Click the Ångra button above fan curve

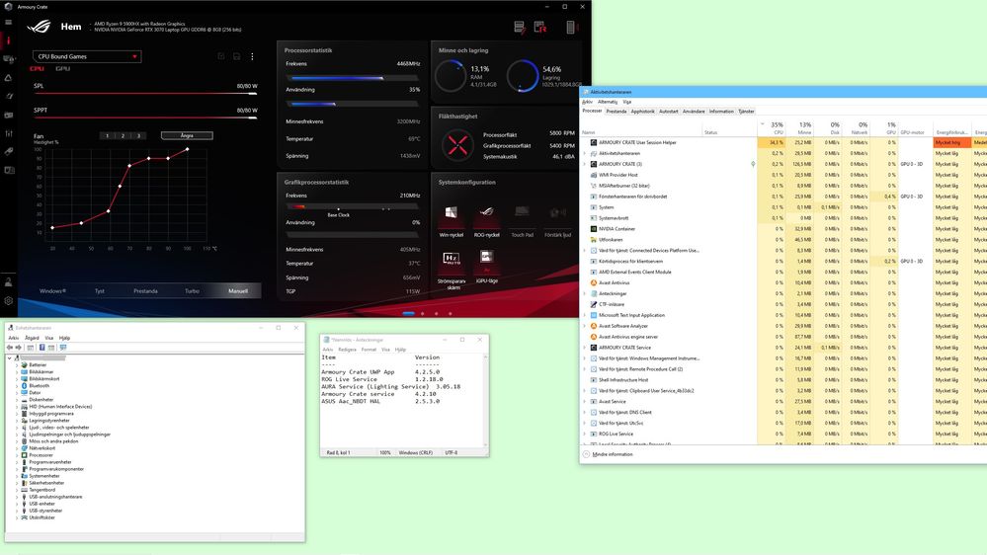(x=187, y=135)
